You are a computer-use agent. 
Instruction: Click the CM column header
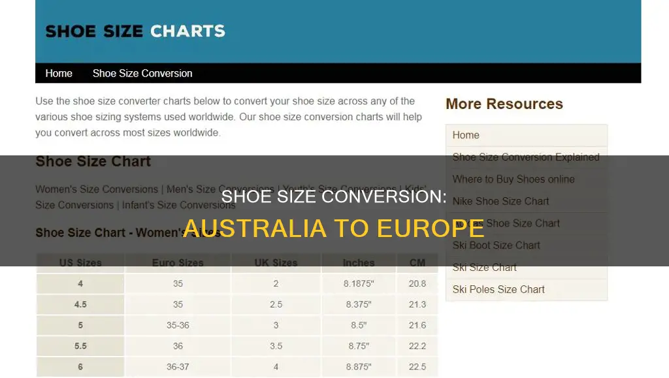pos(417,262)
